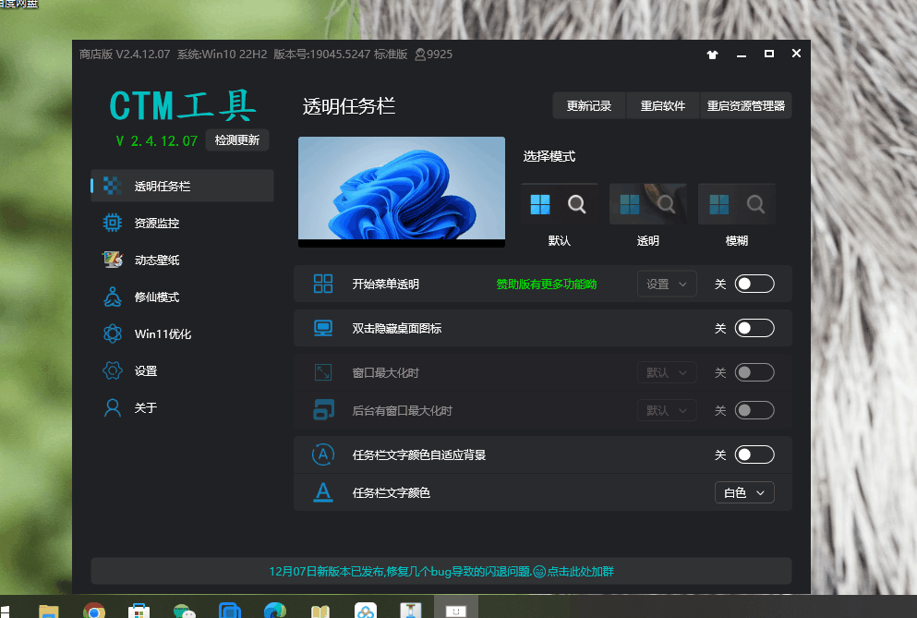Click the 更新记录 button
917x618 pixels.
click(589, 106)
